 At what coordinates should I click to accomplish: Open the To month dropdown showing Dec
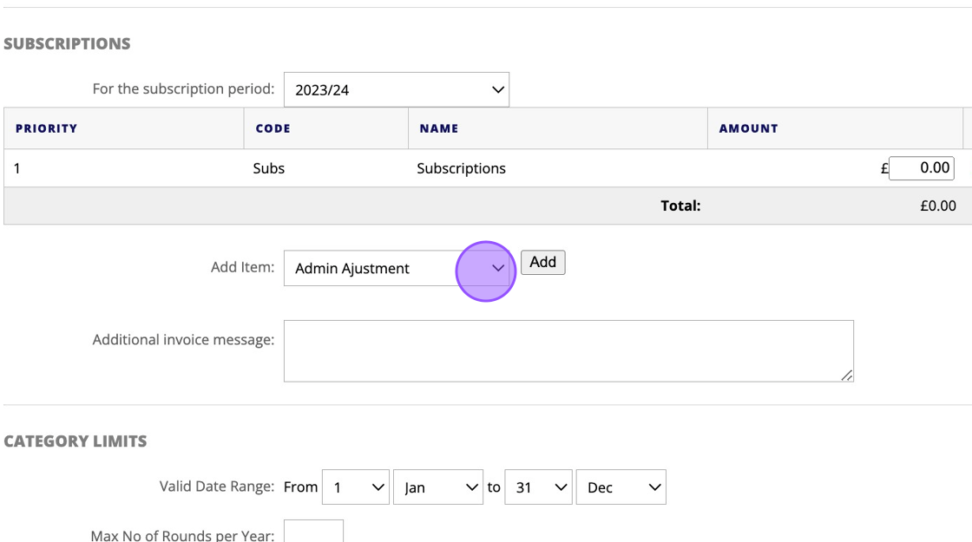tap(621, 487)
